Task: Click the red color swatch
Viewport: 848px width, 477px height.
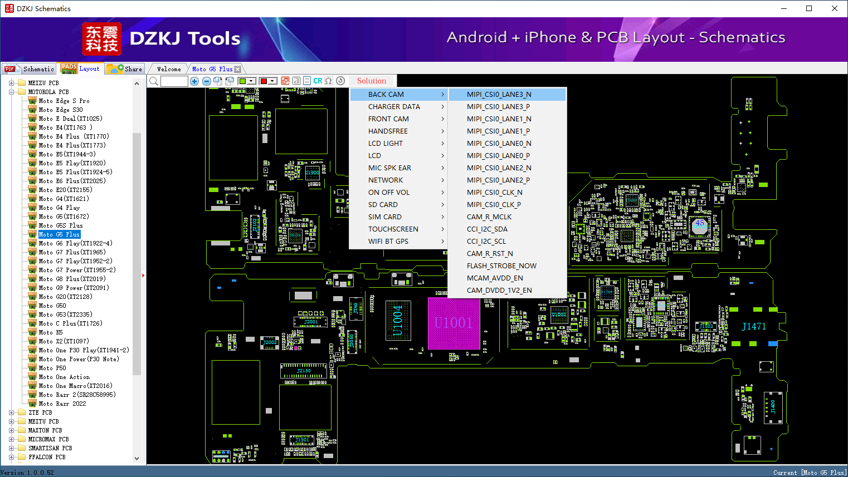Action: point(264,81)
